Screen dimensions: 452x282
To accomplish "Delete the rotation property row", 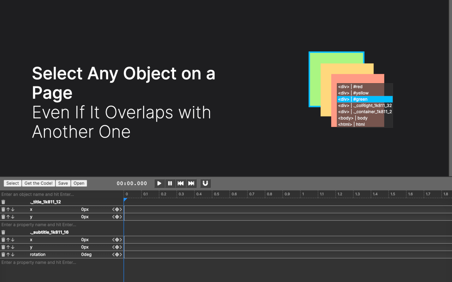I will point(3,255).
